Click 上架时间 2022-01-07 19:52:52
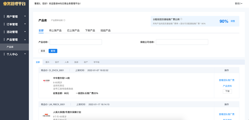249x120 pixels. click(92, 70)
